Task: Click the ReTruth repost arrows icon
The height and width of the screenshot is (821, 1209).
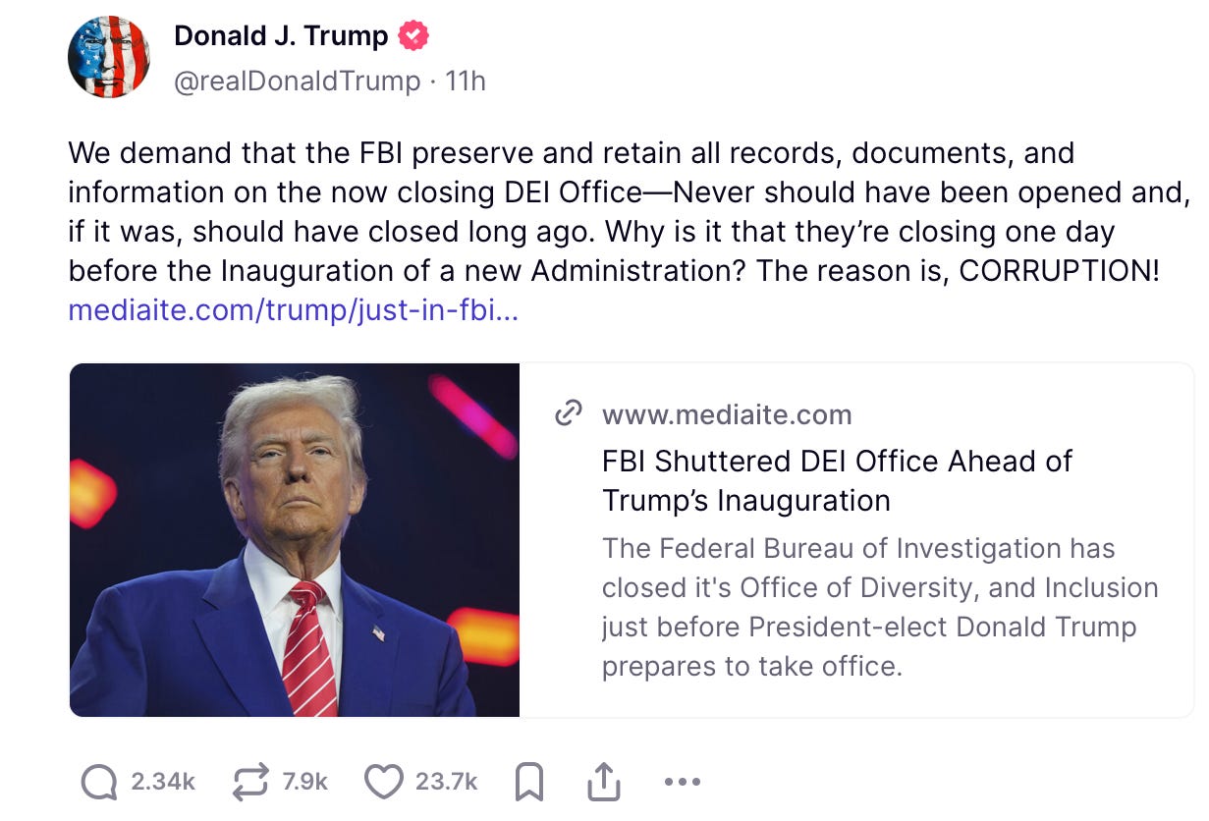Action: point(250,783)
